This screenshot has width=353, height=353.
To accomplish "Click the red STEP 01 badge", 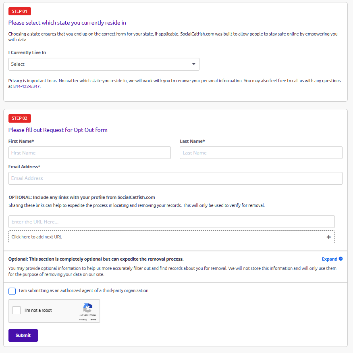I will coord(19,11).
